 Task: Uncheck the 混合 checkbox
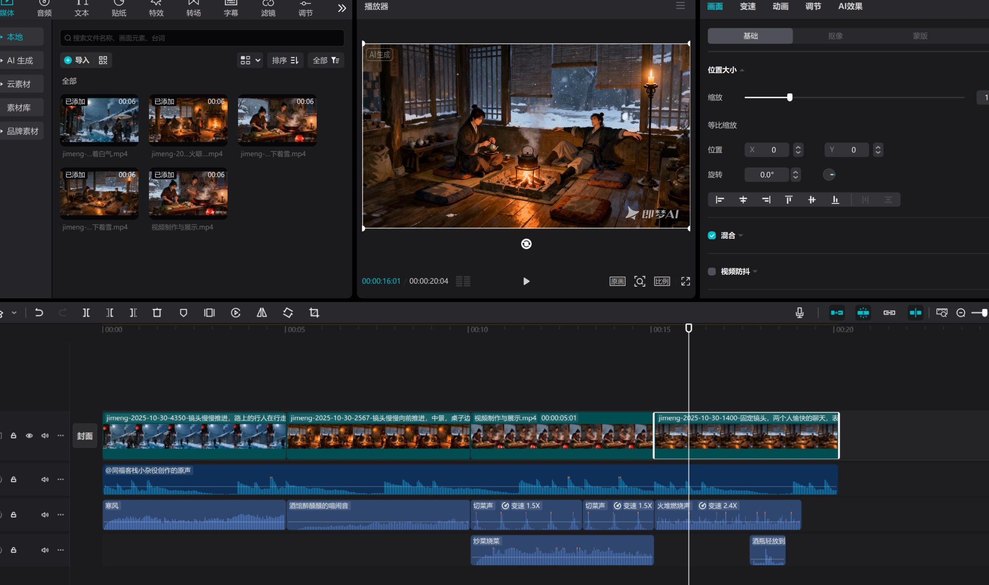712,235
